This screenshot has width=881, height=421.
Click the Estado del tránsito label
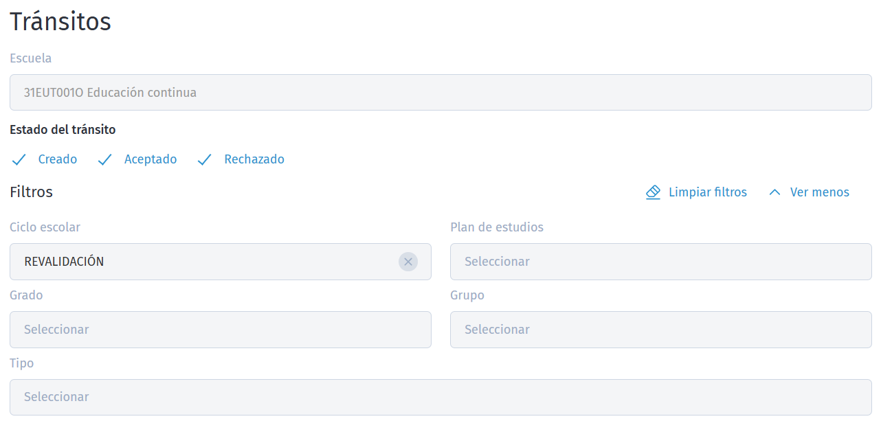pyautogui.click(x=63, y=129)
